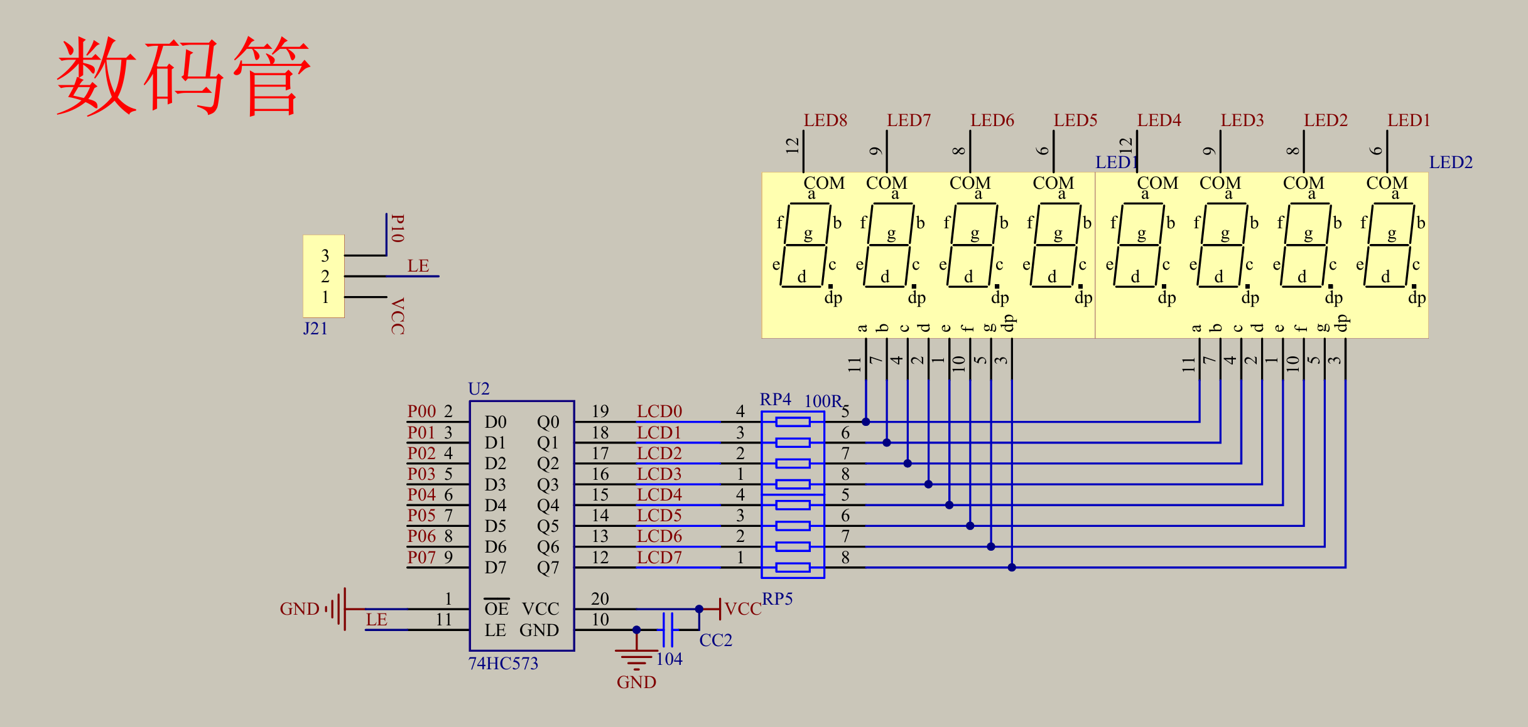This screenshot has height=727, width=1528.
Task: Select the LE net label near J21
Action: tap(418, 266)
